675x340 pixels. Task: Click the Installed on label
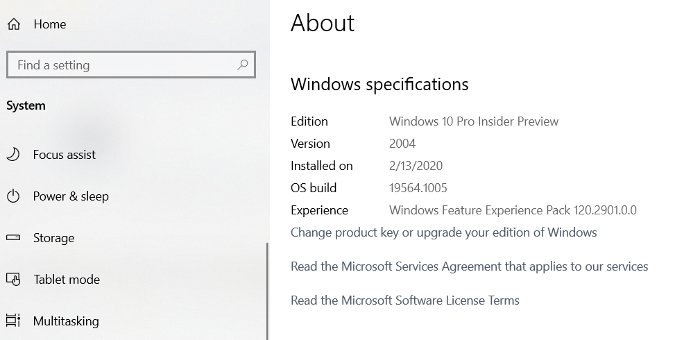click(x=322, y=166)
